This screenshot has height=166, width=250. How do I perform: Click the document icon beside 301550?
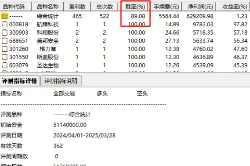4,57
